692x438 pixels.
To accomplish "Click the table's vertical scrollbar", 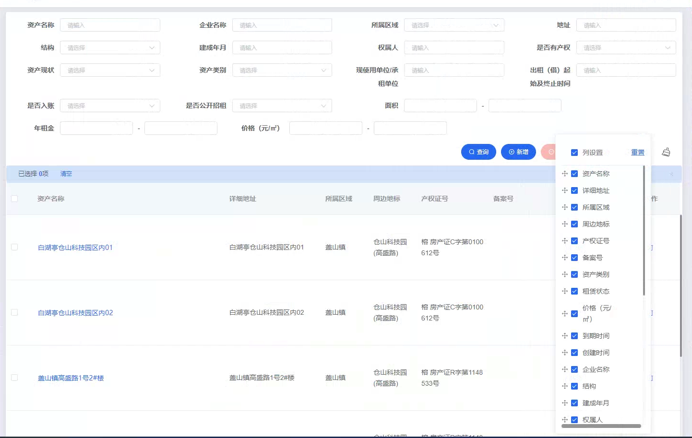I will coord(681,286).
